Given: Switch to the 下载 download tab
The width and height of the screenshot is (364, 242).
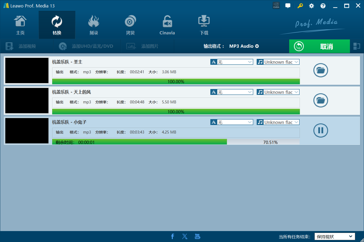Looking at the screenshot, I should 204,25.
